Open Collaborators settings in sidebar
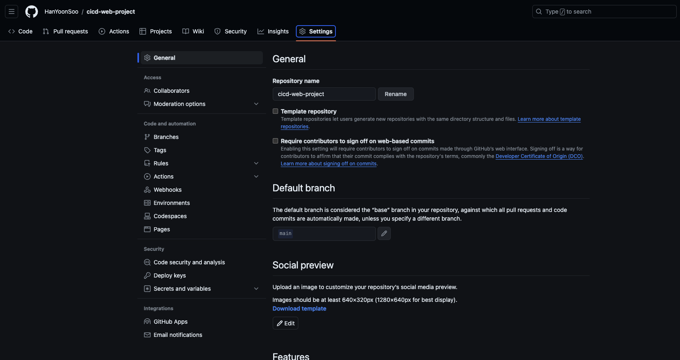This screenshot has height=360, width=680. pos(202,91)
